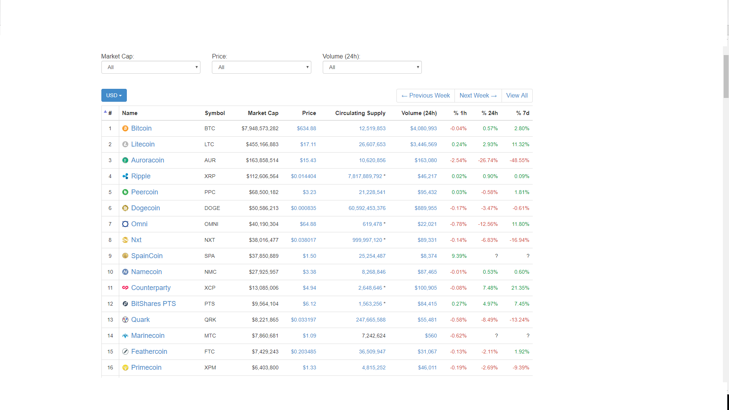
Task: Click the Litecoin logo icon
Action: click(x=125, y=145)
